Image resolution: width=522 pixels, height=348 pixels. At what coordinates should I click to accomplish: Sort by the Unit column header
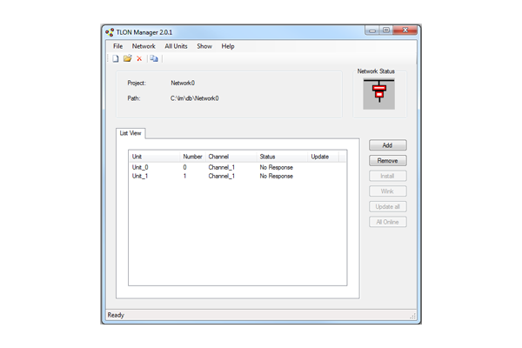(154, 157)
